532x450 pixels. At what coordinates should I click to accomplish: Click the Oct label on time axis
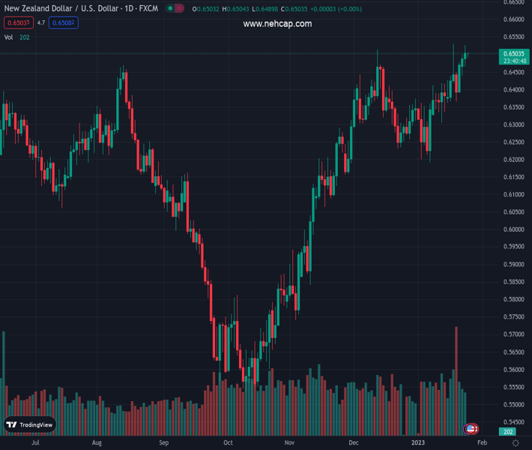tap(229, 443)
